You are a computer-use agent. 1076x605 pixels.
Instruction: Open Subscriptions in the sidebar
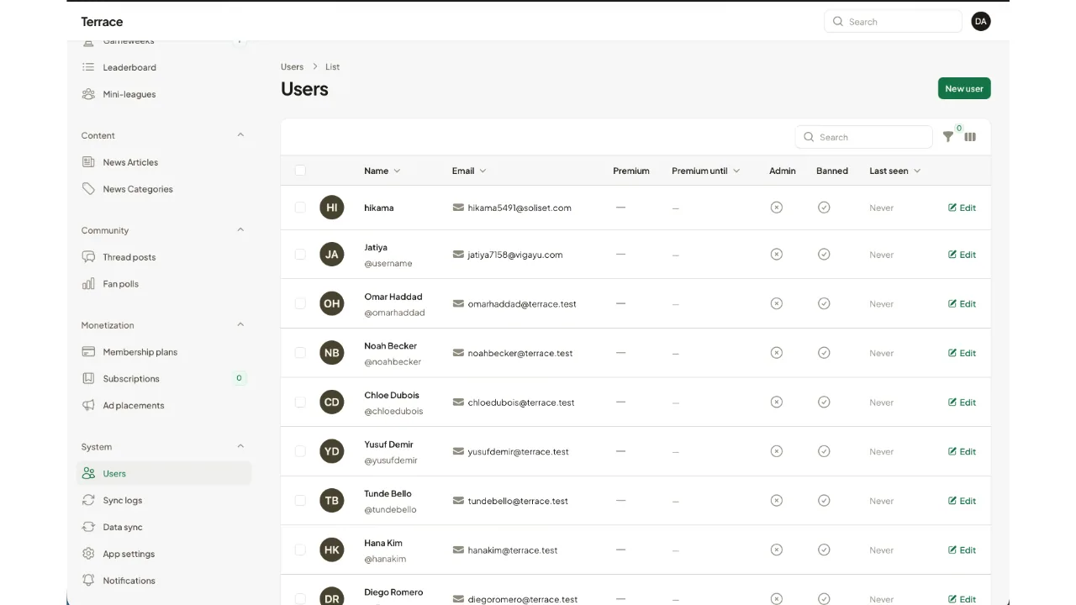164,379
